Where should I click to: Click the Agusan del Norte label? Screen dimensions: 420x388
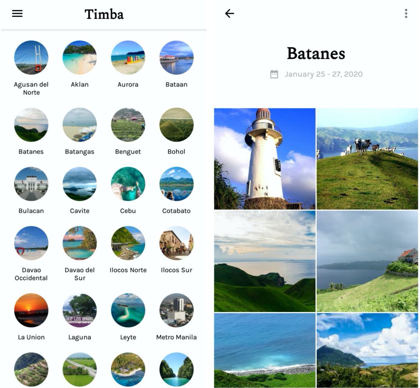[x=31, y=89]
